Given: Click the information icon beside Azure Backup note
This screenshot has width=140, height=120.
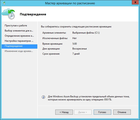Looking at the screenshot, I should pos(43,97).
